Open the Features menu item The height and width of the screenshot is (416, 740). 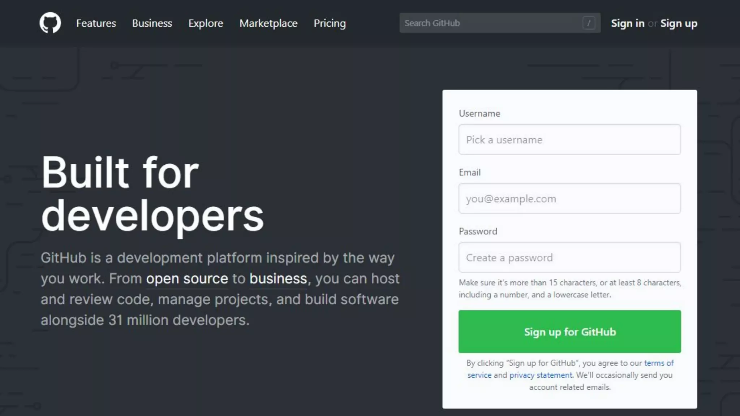96,23
